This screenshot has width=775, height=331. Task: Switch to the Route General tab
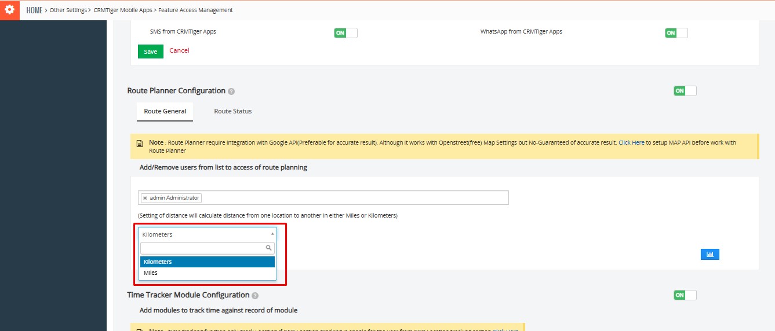[165, 111]
